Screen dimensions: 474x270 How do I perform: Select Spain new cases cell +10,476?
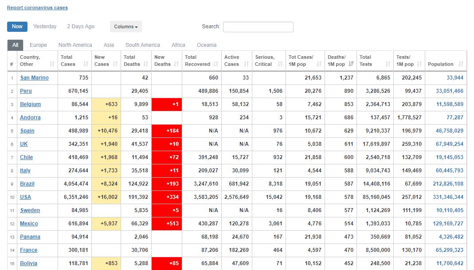pyautogui.click(x=106, y=130)
